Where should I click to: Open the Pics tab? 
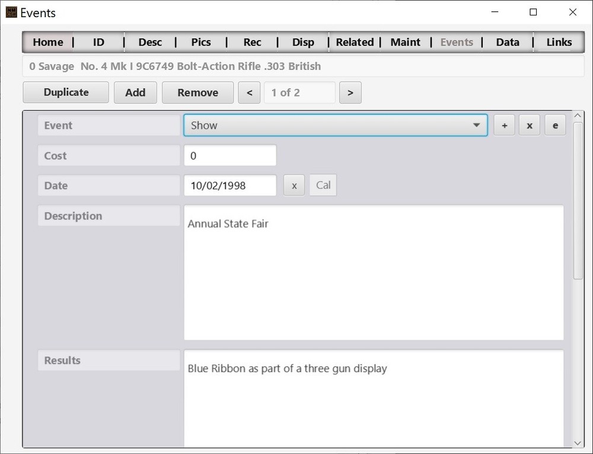[x=200, y=42]
